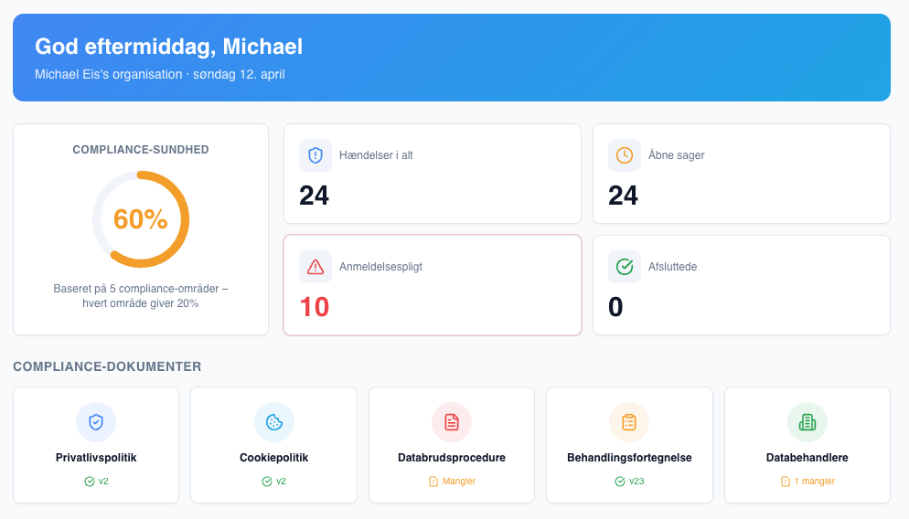Viewport: 909px width, 519px height.
Task: Click the Afsluttede label
Action: pyautogui.click(x=672, y=267)
